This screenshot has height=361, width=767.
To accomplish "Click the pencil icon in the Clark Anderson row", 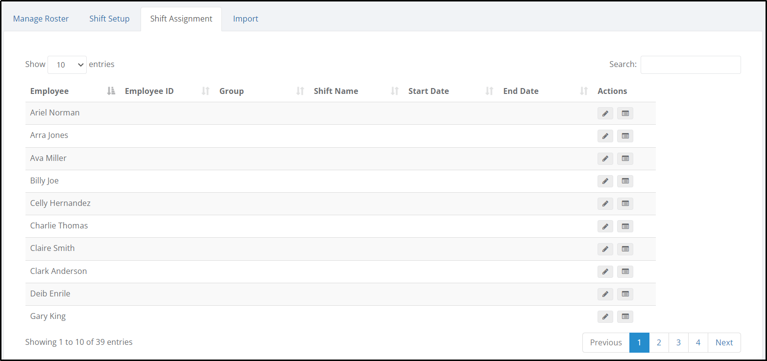I will tap(605, 271).
